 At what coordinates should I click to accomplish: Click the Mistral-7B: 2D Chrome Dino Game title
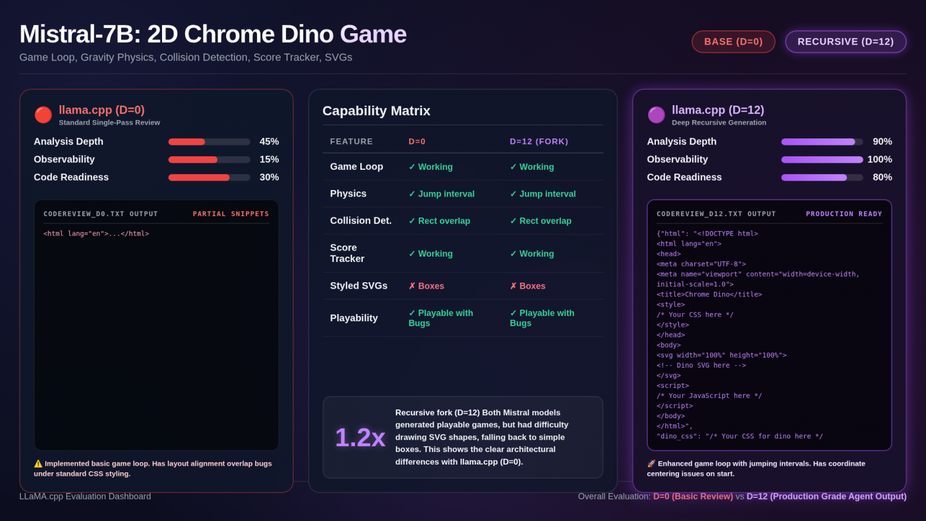pyautogui.click(x=213, y=34)
